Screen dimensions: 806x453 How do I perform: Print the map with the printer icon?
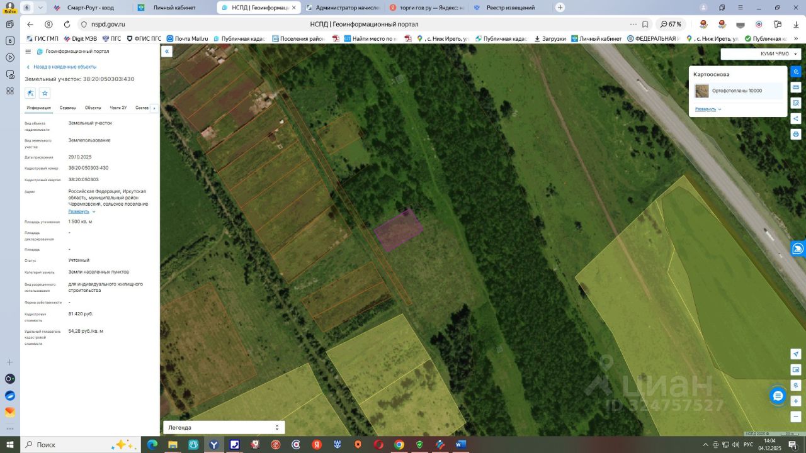796,134
